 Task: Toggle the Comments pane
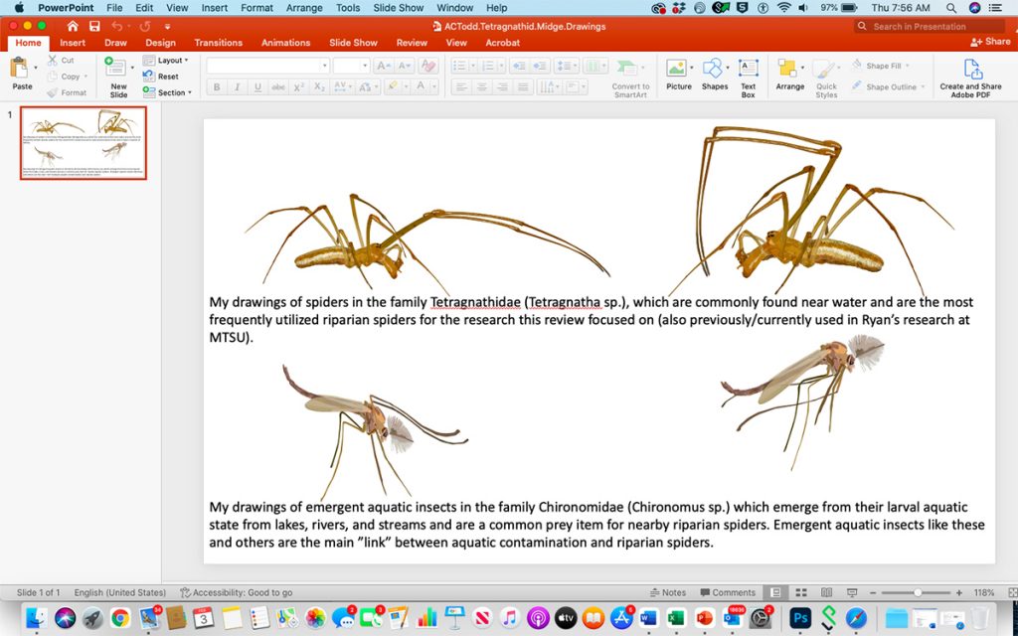pos(728,592)
